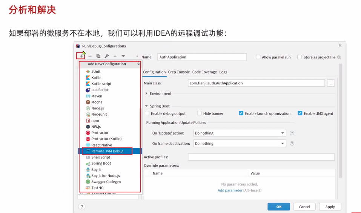Click the Move Up arrow icon

coord(115,56)
